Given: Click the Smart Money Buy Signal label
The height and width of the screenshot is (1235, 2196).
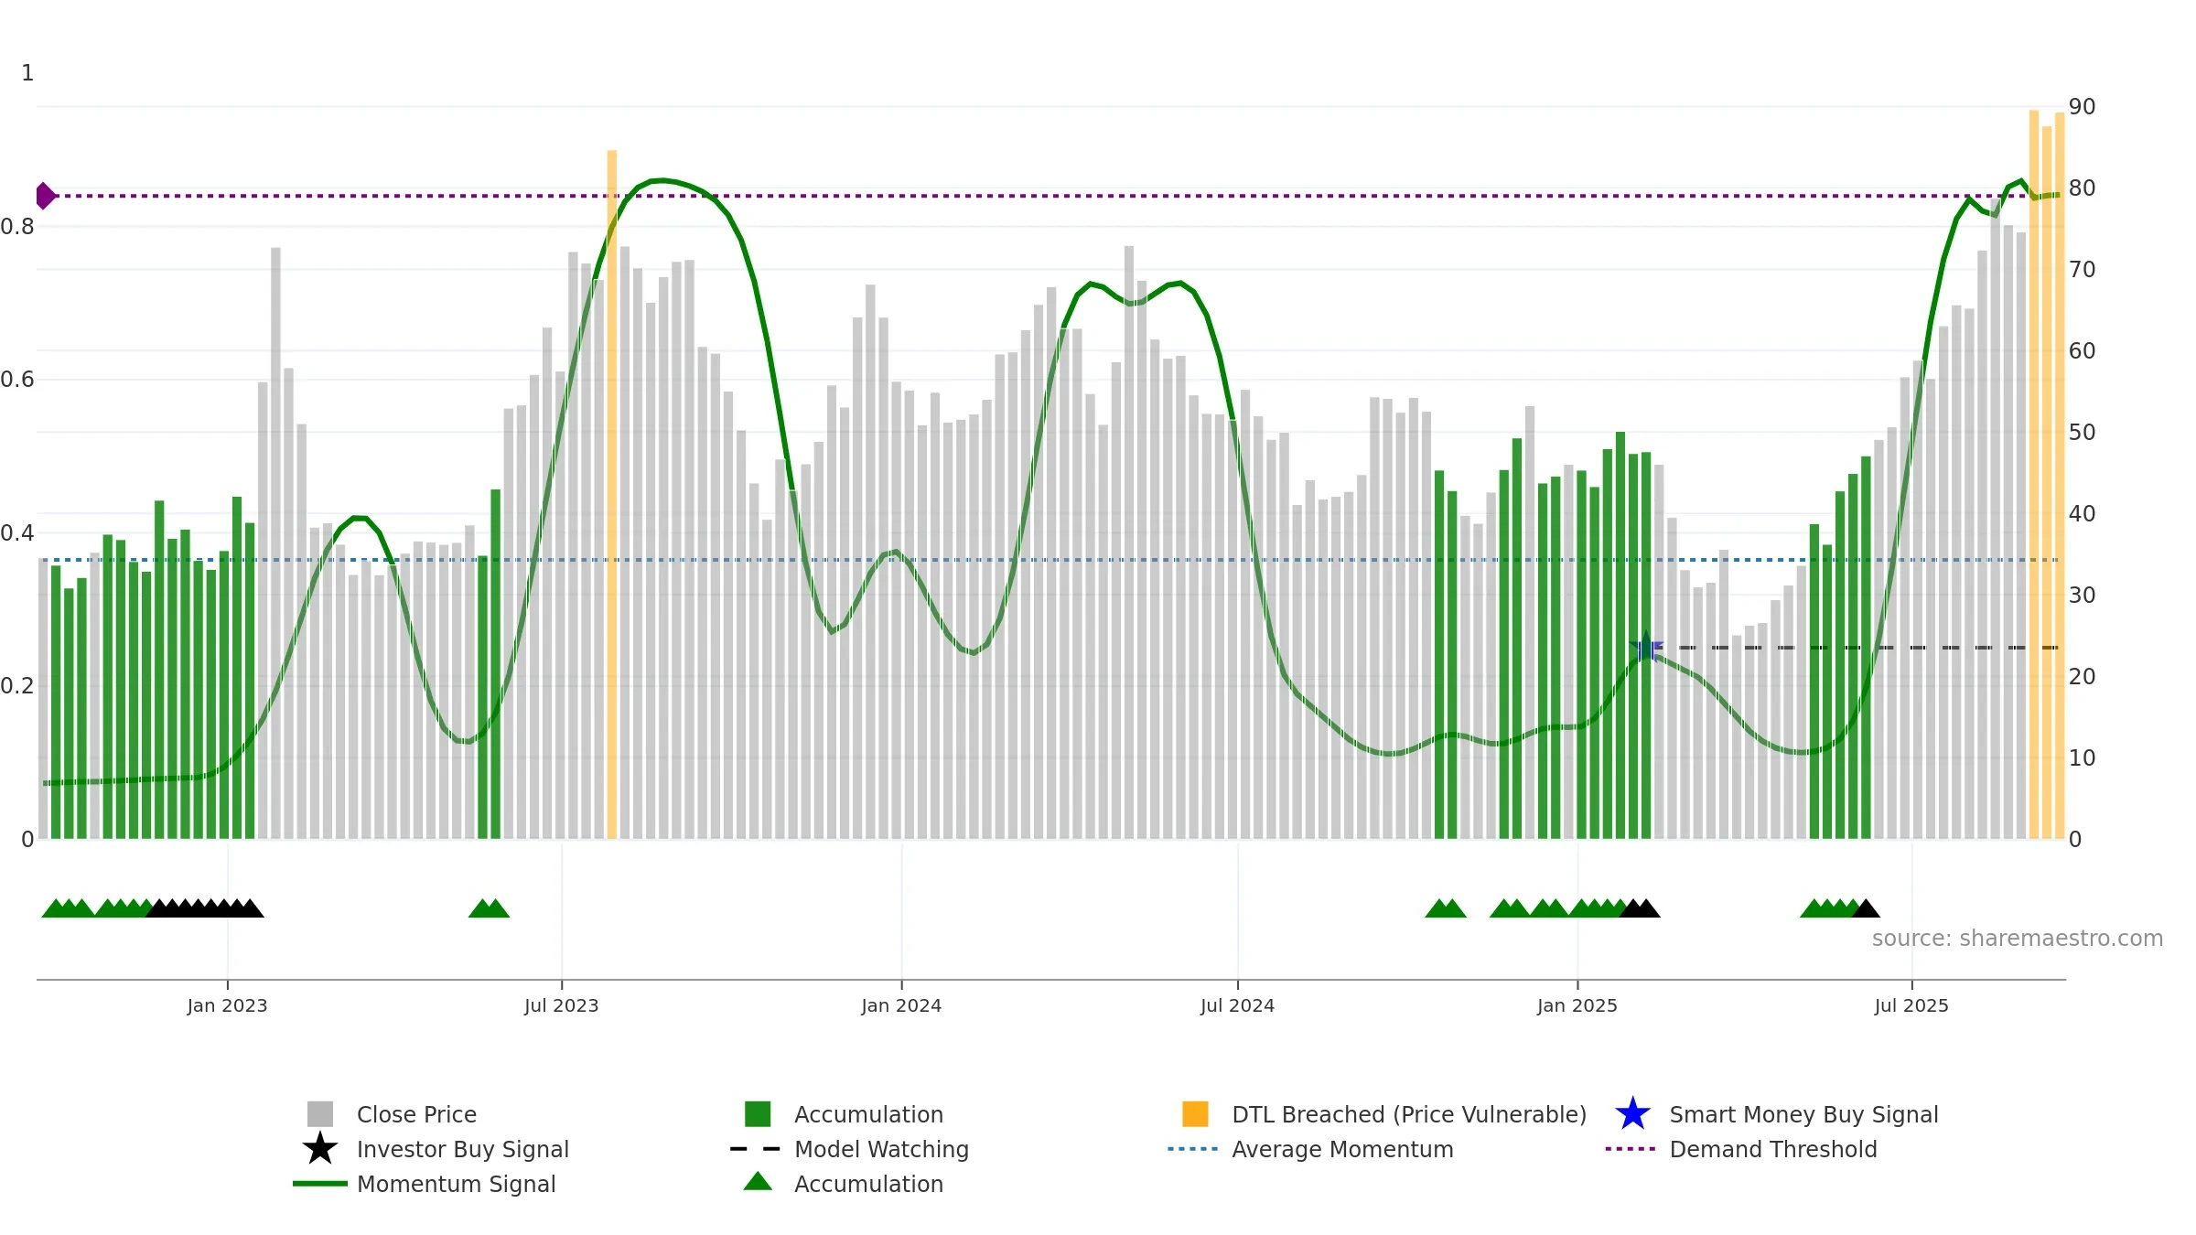Looking at the screenshot, I should tap(1803, 1114).
